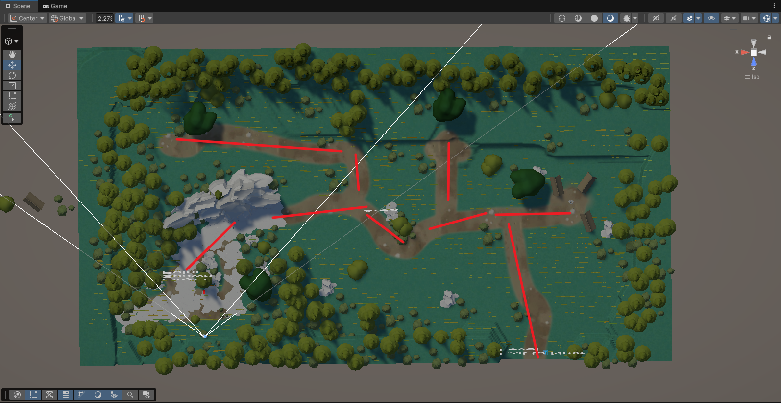Select the Rotate tool
Viewport: 781px width, 403px height.
point(12,75)
